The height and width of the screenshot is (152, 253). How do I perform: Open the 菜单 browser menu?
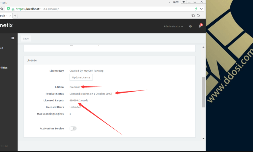coord(175,2)
